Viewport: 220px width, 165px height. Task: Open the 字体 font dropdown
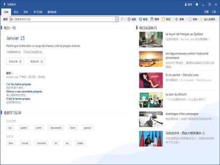(194, 19)
